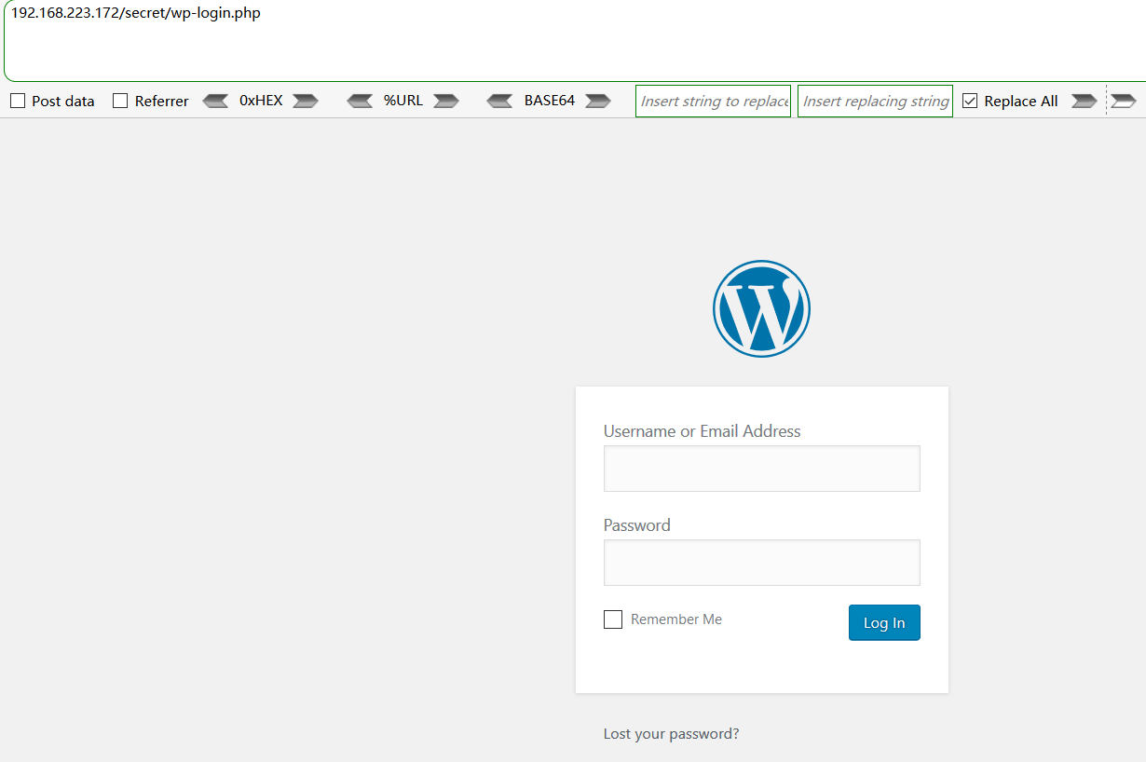The image size is (1146, 762).
Task: Focus the Username or Email Address field
Action: pyautogui.click(x=762, y=469)
